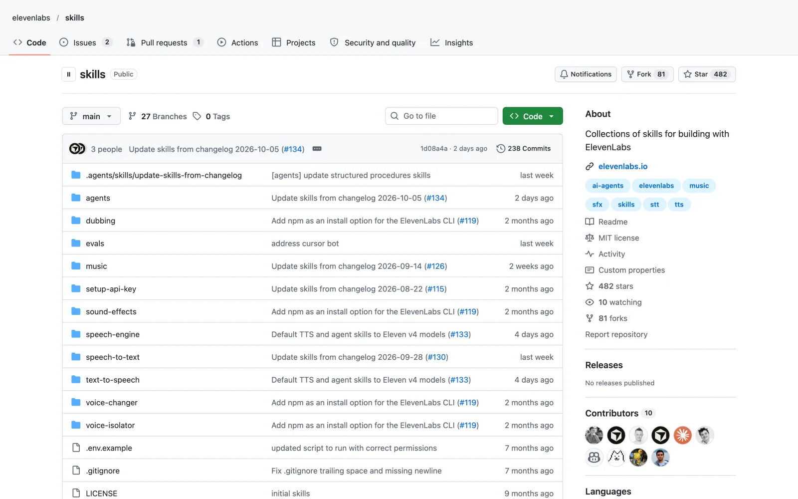The height and width of the screenshot is (499, 798).
Task: Click the speech-to-text folder icon
Action: (76, 357)
